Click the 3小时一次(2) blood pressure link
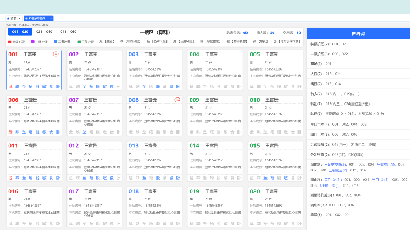Screen dimensions: 411x231 (x=329, y=186)
